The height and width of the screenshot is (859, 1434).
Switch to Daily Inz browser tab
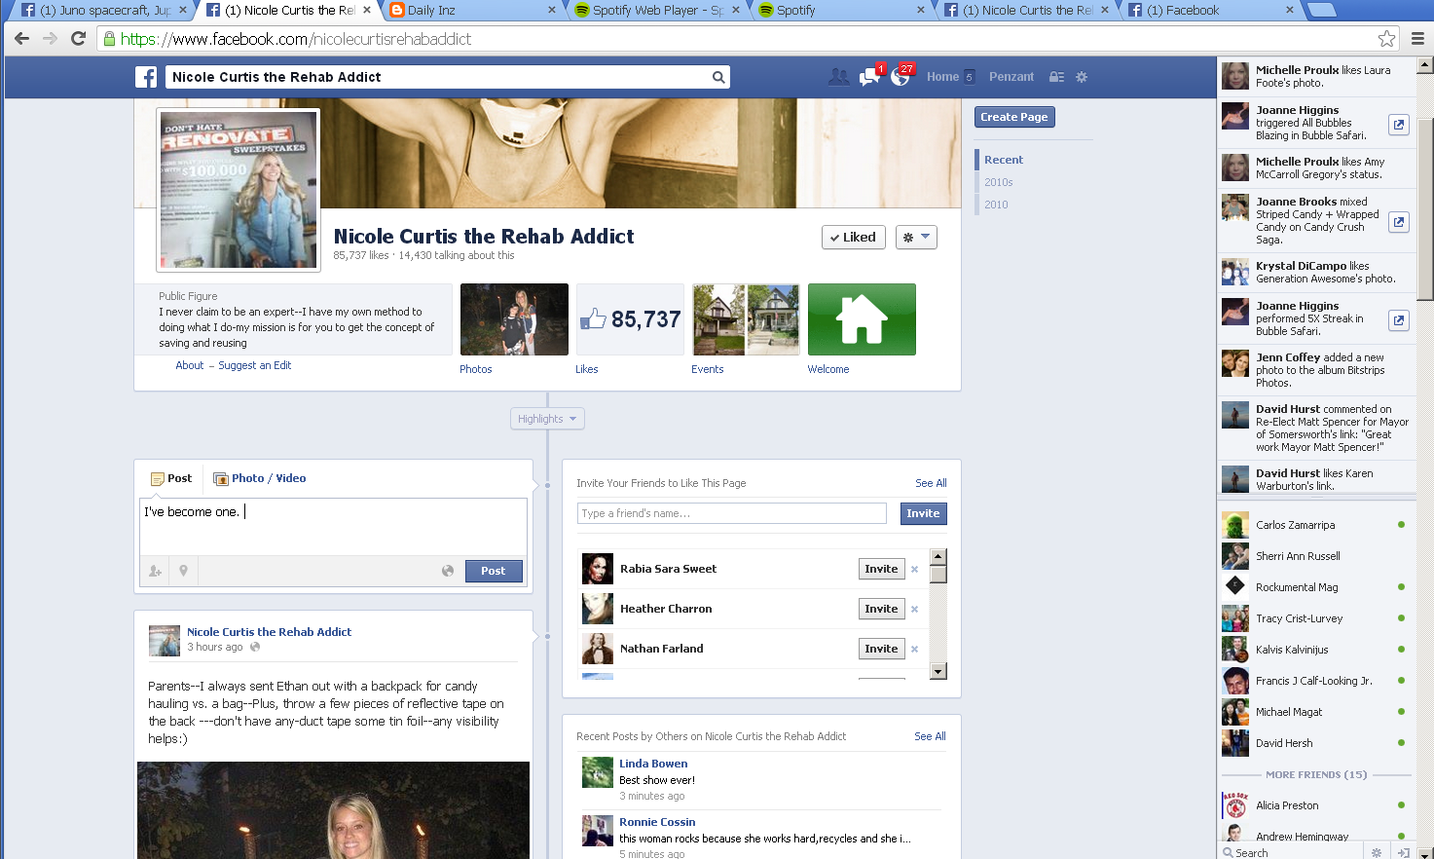(474, 11)
